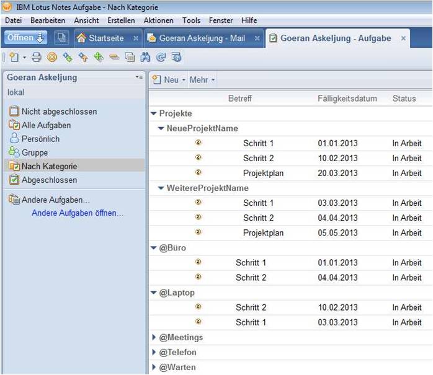The image size is (433, 375).
Task: Open the Hilfe menu
Action: click(x=249, y=20)
